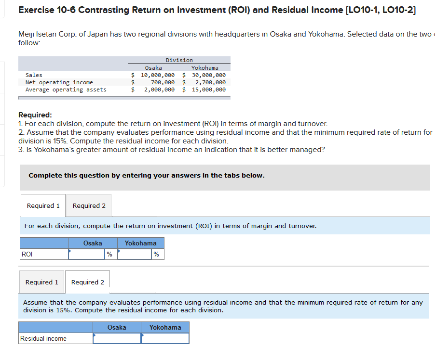Click the Residual income row label cell
436x359 pixels.
click(55, 338)
